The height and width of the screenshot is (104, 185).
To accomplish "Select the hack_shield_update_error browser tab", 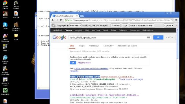I will [x=65, y=16].
